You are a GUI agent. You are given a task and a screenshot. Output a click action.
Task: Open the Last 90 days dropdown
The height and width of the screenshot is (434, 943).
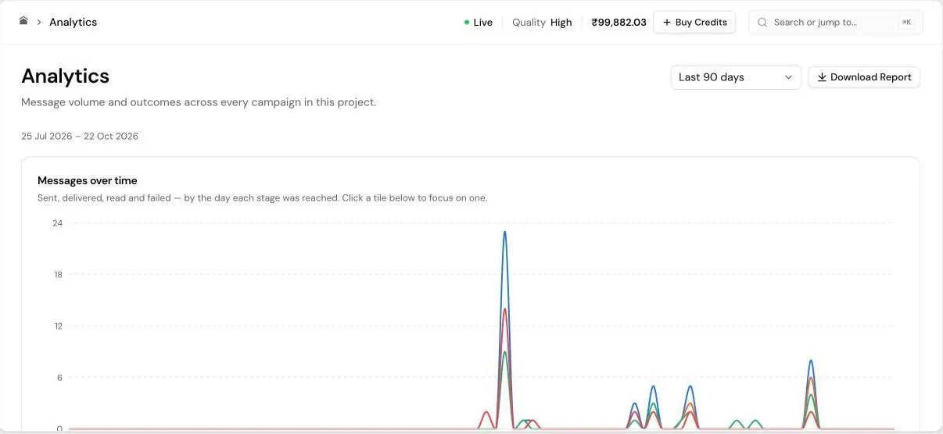(736, 77)
